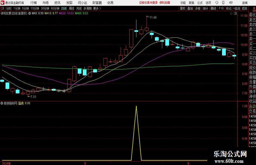Image resolution: width=256 pixels, height=165 pixels.
Task: Click the diamond icon at chart top right
Action: (x=231, y=14)
